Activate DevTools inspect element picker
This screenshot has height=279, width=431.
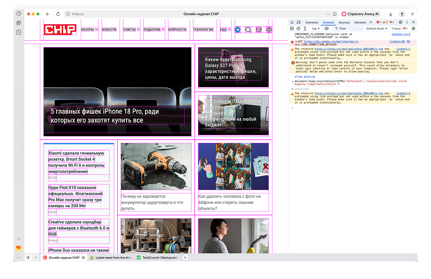point(292,22)
